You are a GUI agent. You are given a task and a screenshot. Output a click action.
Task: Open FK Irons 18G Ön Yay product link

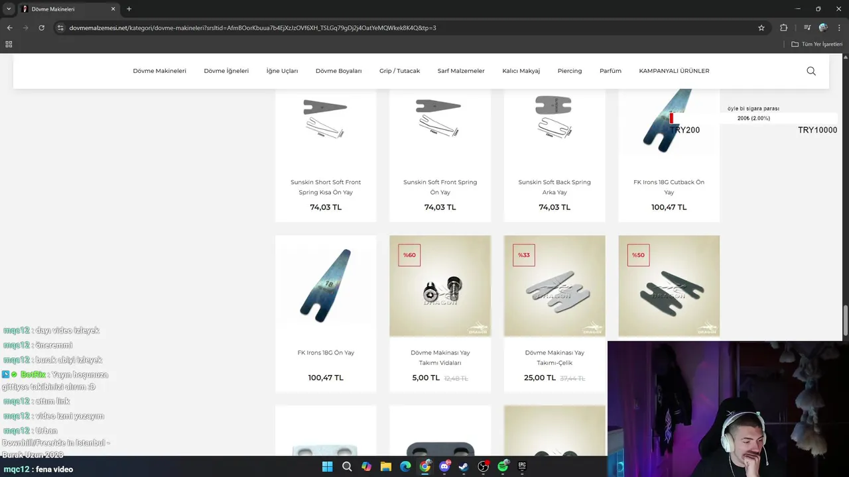pos(326,352)
